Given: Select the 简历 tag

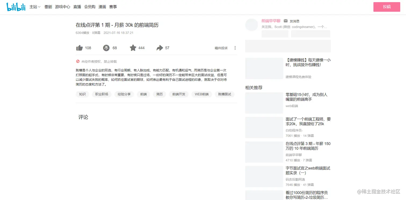Looking at the screenshot, I should [x=160, y=94].
